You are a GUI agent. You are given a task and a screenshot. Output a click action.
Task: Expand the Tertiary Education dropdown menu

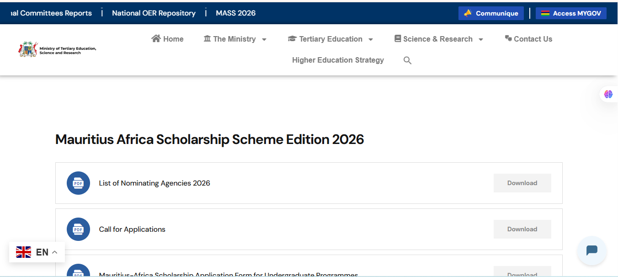pos(330,38)
